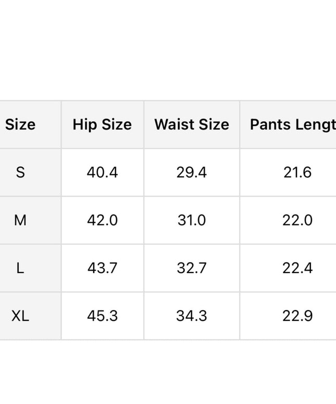Screen dimensions: 336x404
Task: Select the XL size row label
Action: click(20, 316)
